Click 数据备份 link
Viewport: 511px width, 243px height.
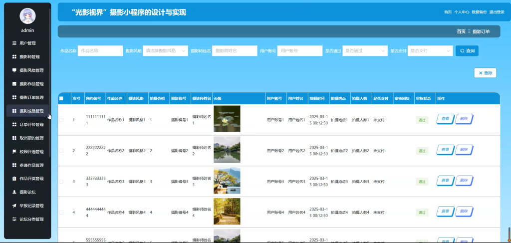pos(479,12)
